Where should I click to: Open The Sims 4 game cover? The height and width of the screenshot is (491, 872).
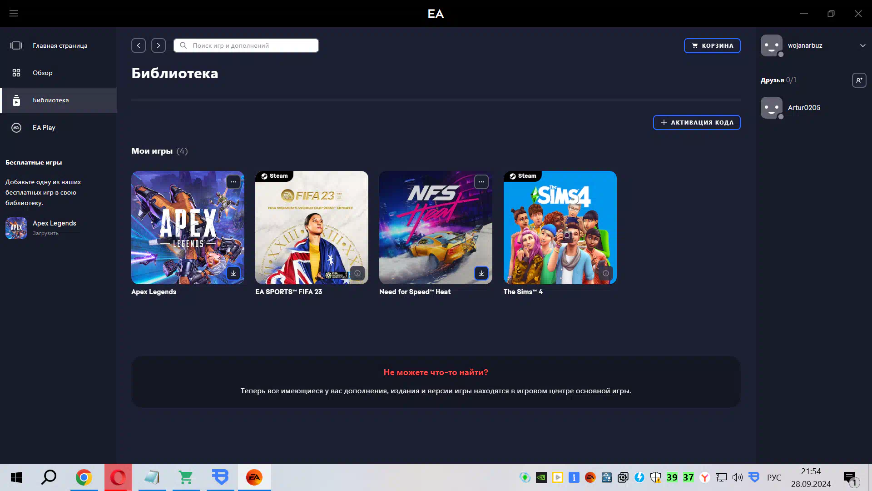coord(560,227)
